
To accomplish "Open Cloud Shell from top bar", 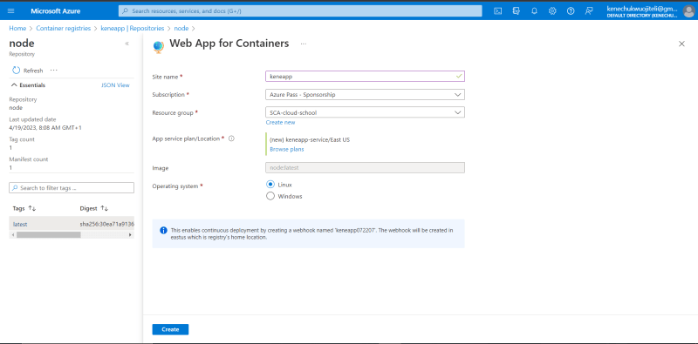I will coord(498,11).
